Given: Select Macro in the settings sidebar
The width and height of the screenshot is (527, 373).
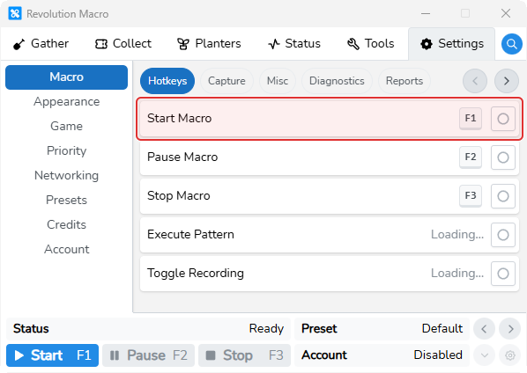Looking at the screenshot, I should (67, 77).
